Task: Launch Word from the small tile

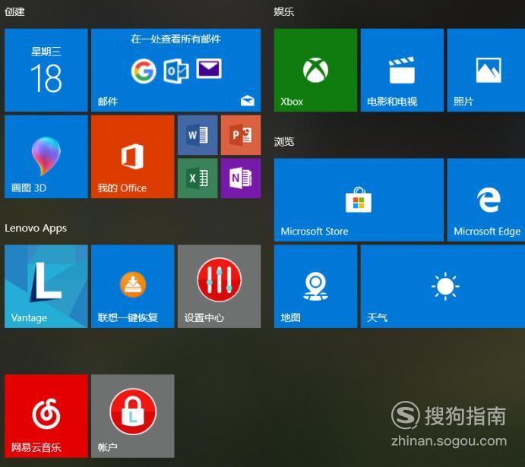Action: pos(198,135)
